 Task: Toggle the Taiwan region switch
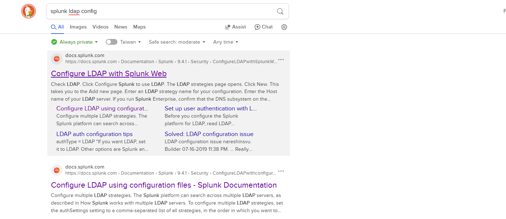(112, 42)
